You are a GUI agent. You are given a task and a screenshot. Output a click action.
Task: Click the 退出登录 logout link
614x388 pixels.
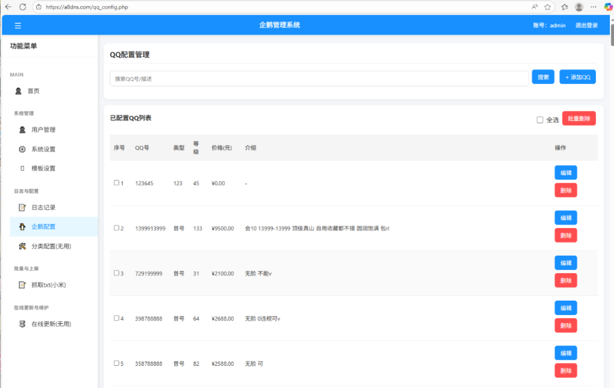pyautogui.click(x=586, y=25)
